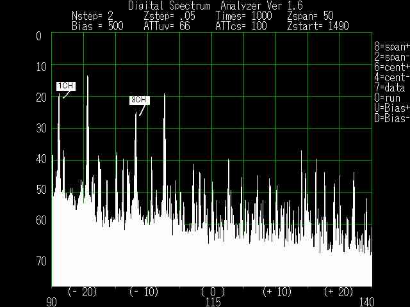Click the D=Bias- command label
The width and height of the screenshot is (410, 307).
(392, 118)
